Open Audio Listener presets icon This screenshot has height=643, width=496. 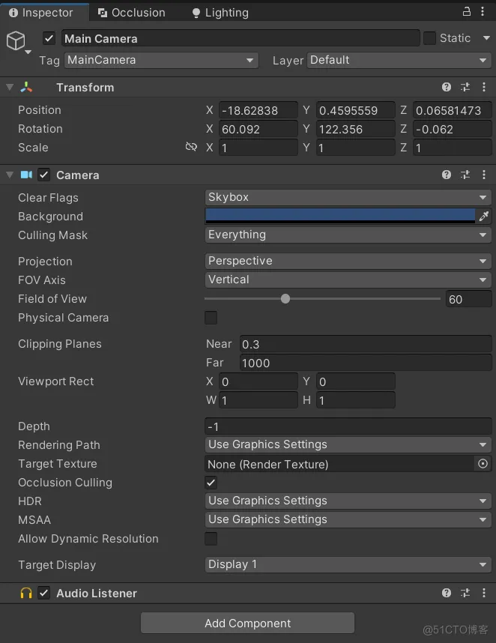[465, 593]
